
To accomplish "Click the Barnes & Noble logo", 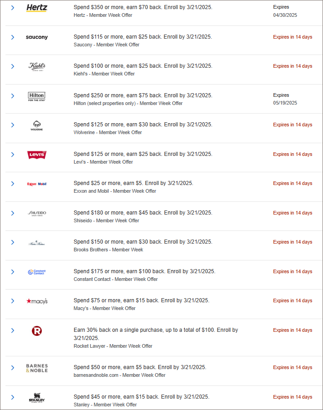I will coord(37,368).
